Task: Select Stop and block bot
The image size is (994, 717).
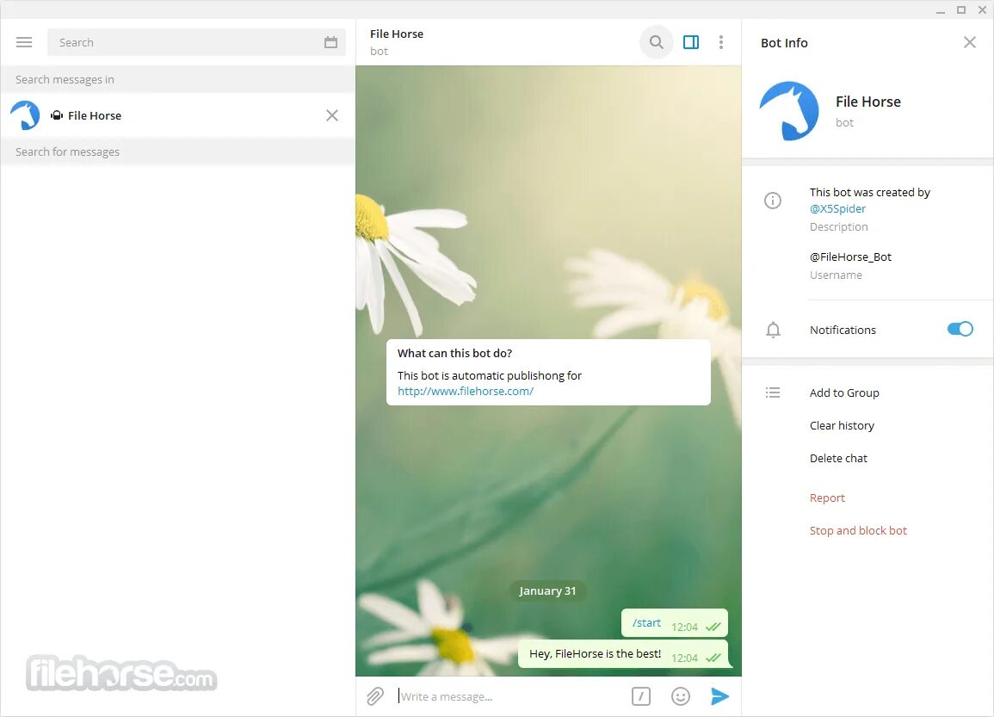Action: point(858,530)
